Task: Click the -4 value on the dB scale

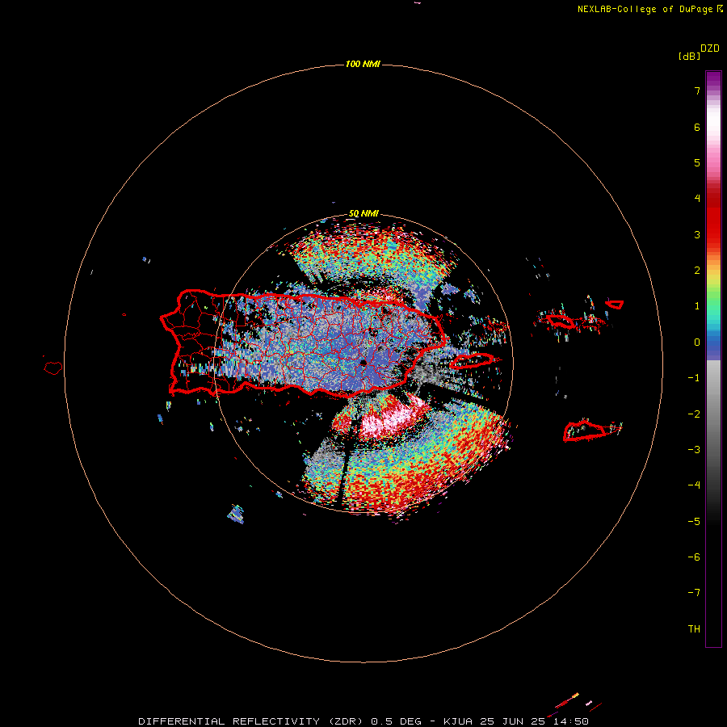Action: 694,485
